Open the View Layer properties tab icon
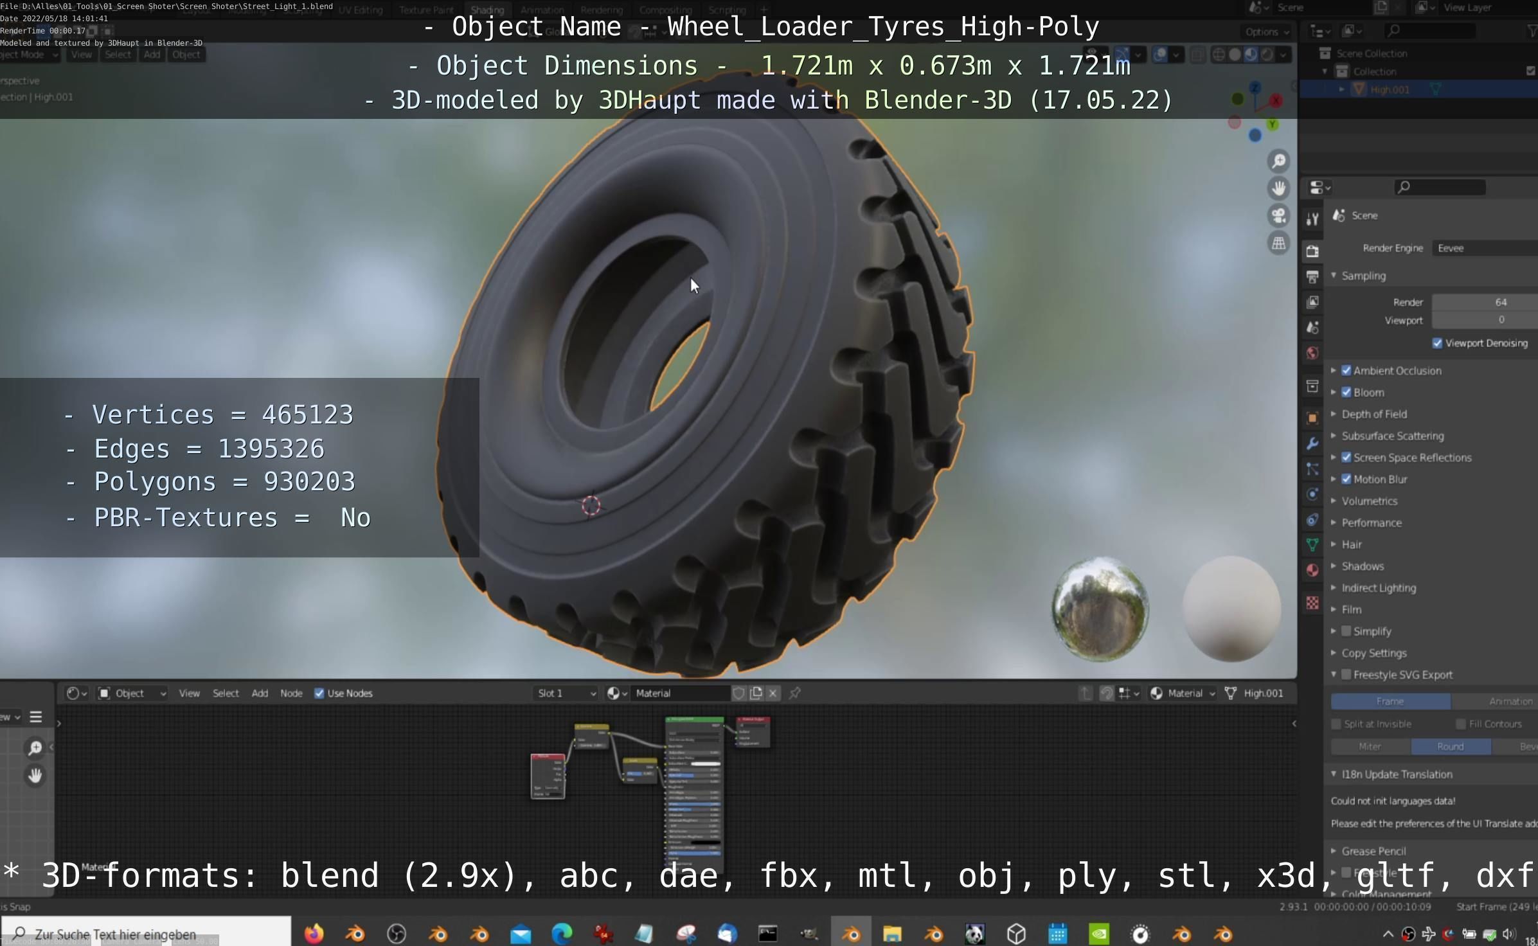This screenshot has width=1538, height=946. pos(1312,302)
